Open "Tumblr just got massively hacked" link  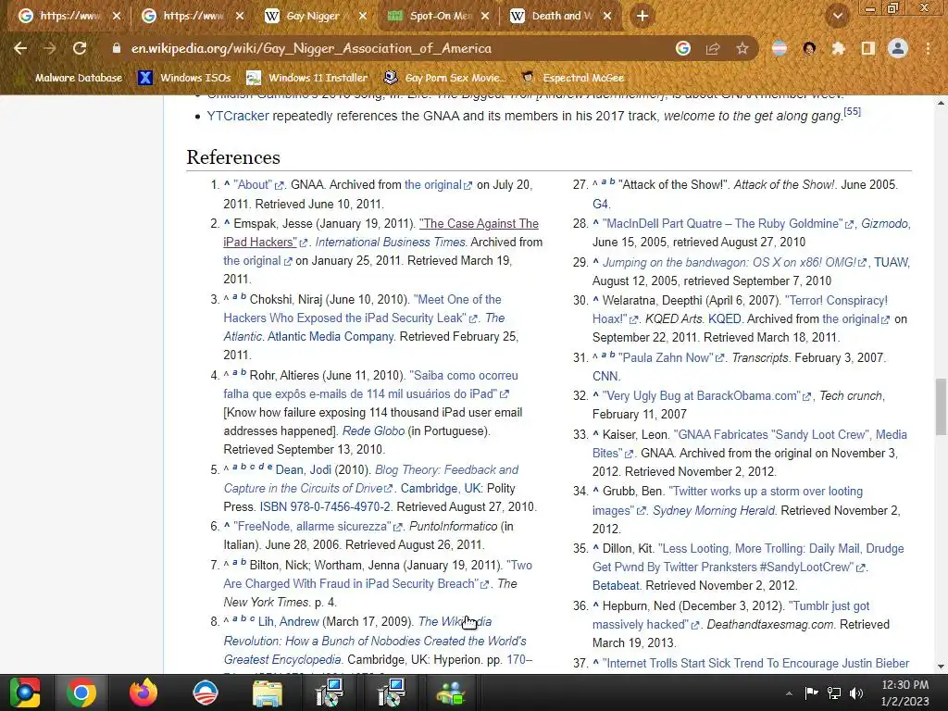coord(731,615)
